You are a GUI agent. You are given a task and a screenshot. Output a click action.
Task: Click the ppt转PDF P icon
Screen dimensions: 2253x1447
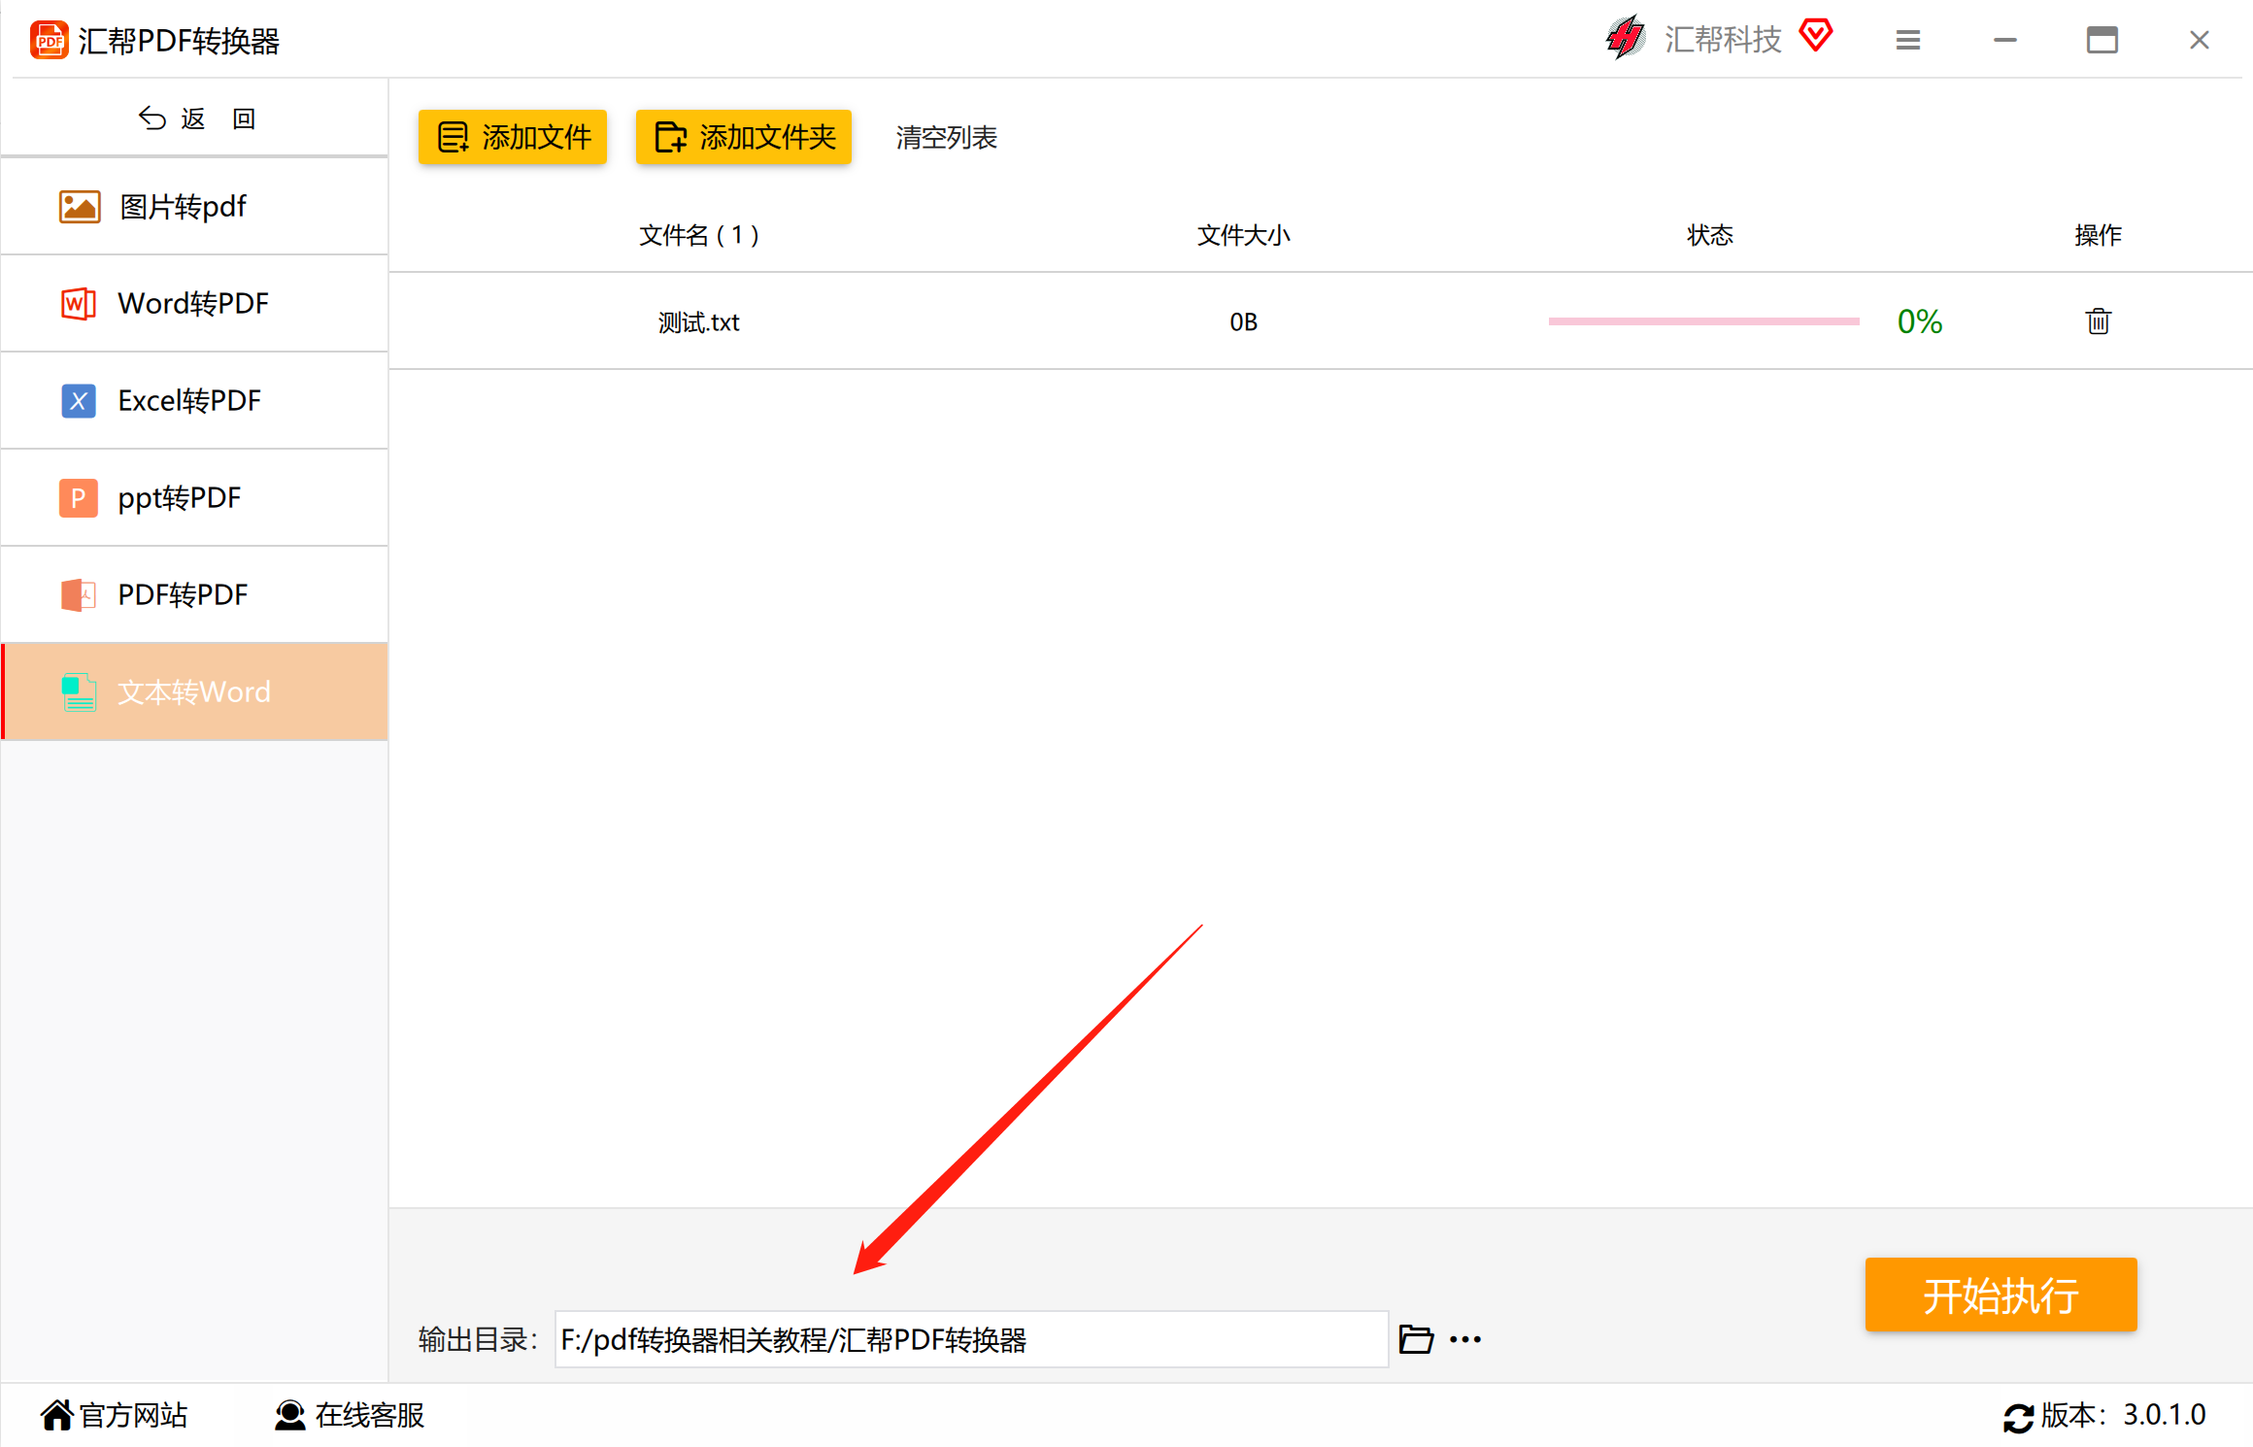[x=79, y=497]
